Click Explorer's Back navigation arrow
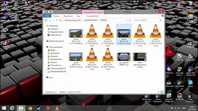 [x=46, y=20]
